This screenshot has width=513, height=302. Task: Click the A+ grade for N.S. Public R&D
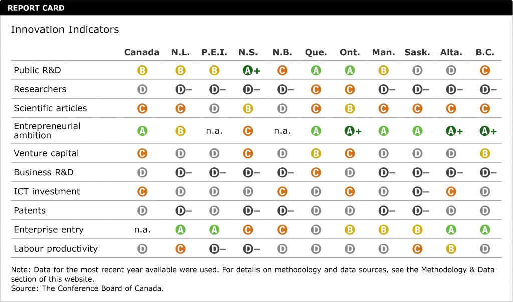248,71
